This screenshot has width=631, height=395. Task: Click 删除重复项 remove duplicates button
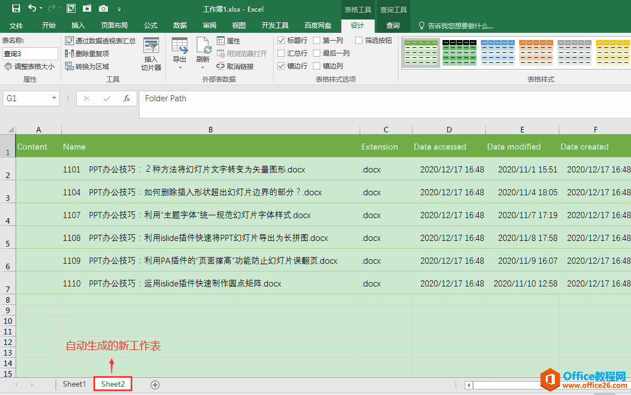click(87, 53)
